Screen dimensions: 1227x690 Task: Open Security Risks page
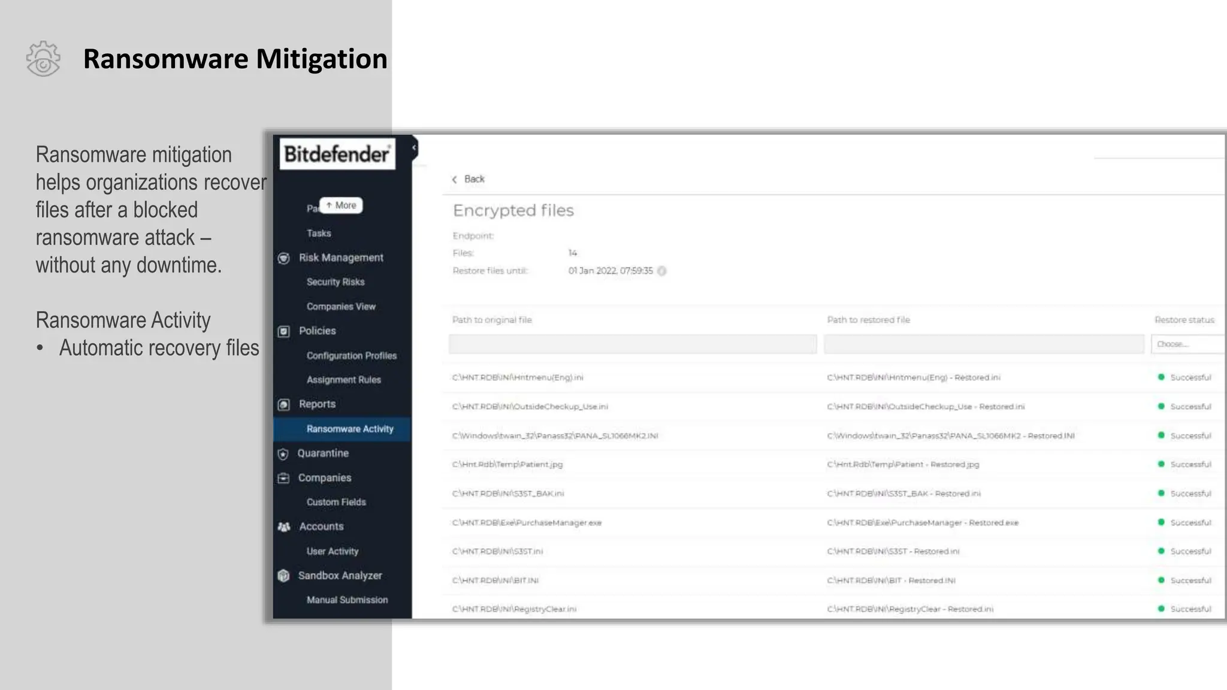click(x=336, y=282)
